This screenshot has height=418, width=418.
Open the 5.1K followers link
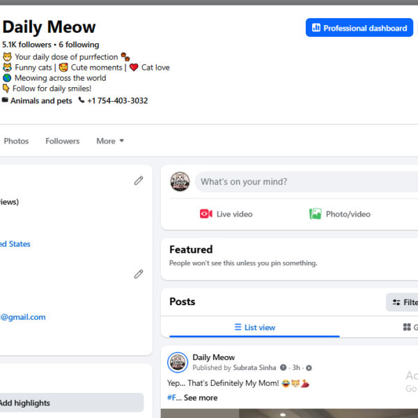click(x=26, y=45)
